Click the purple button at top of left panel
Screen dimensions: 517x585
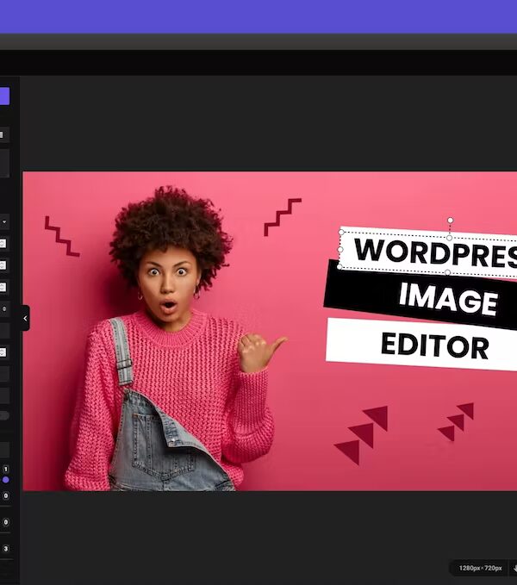click(x=4, y=96)
